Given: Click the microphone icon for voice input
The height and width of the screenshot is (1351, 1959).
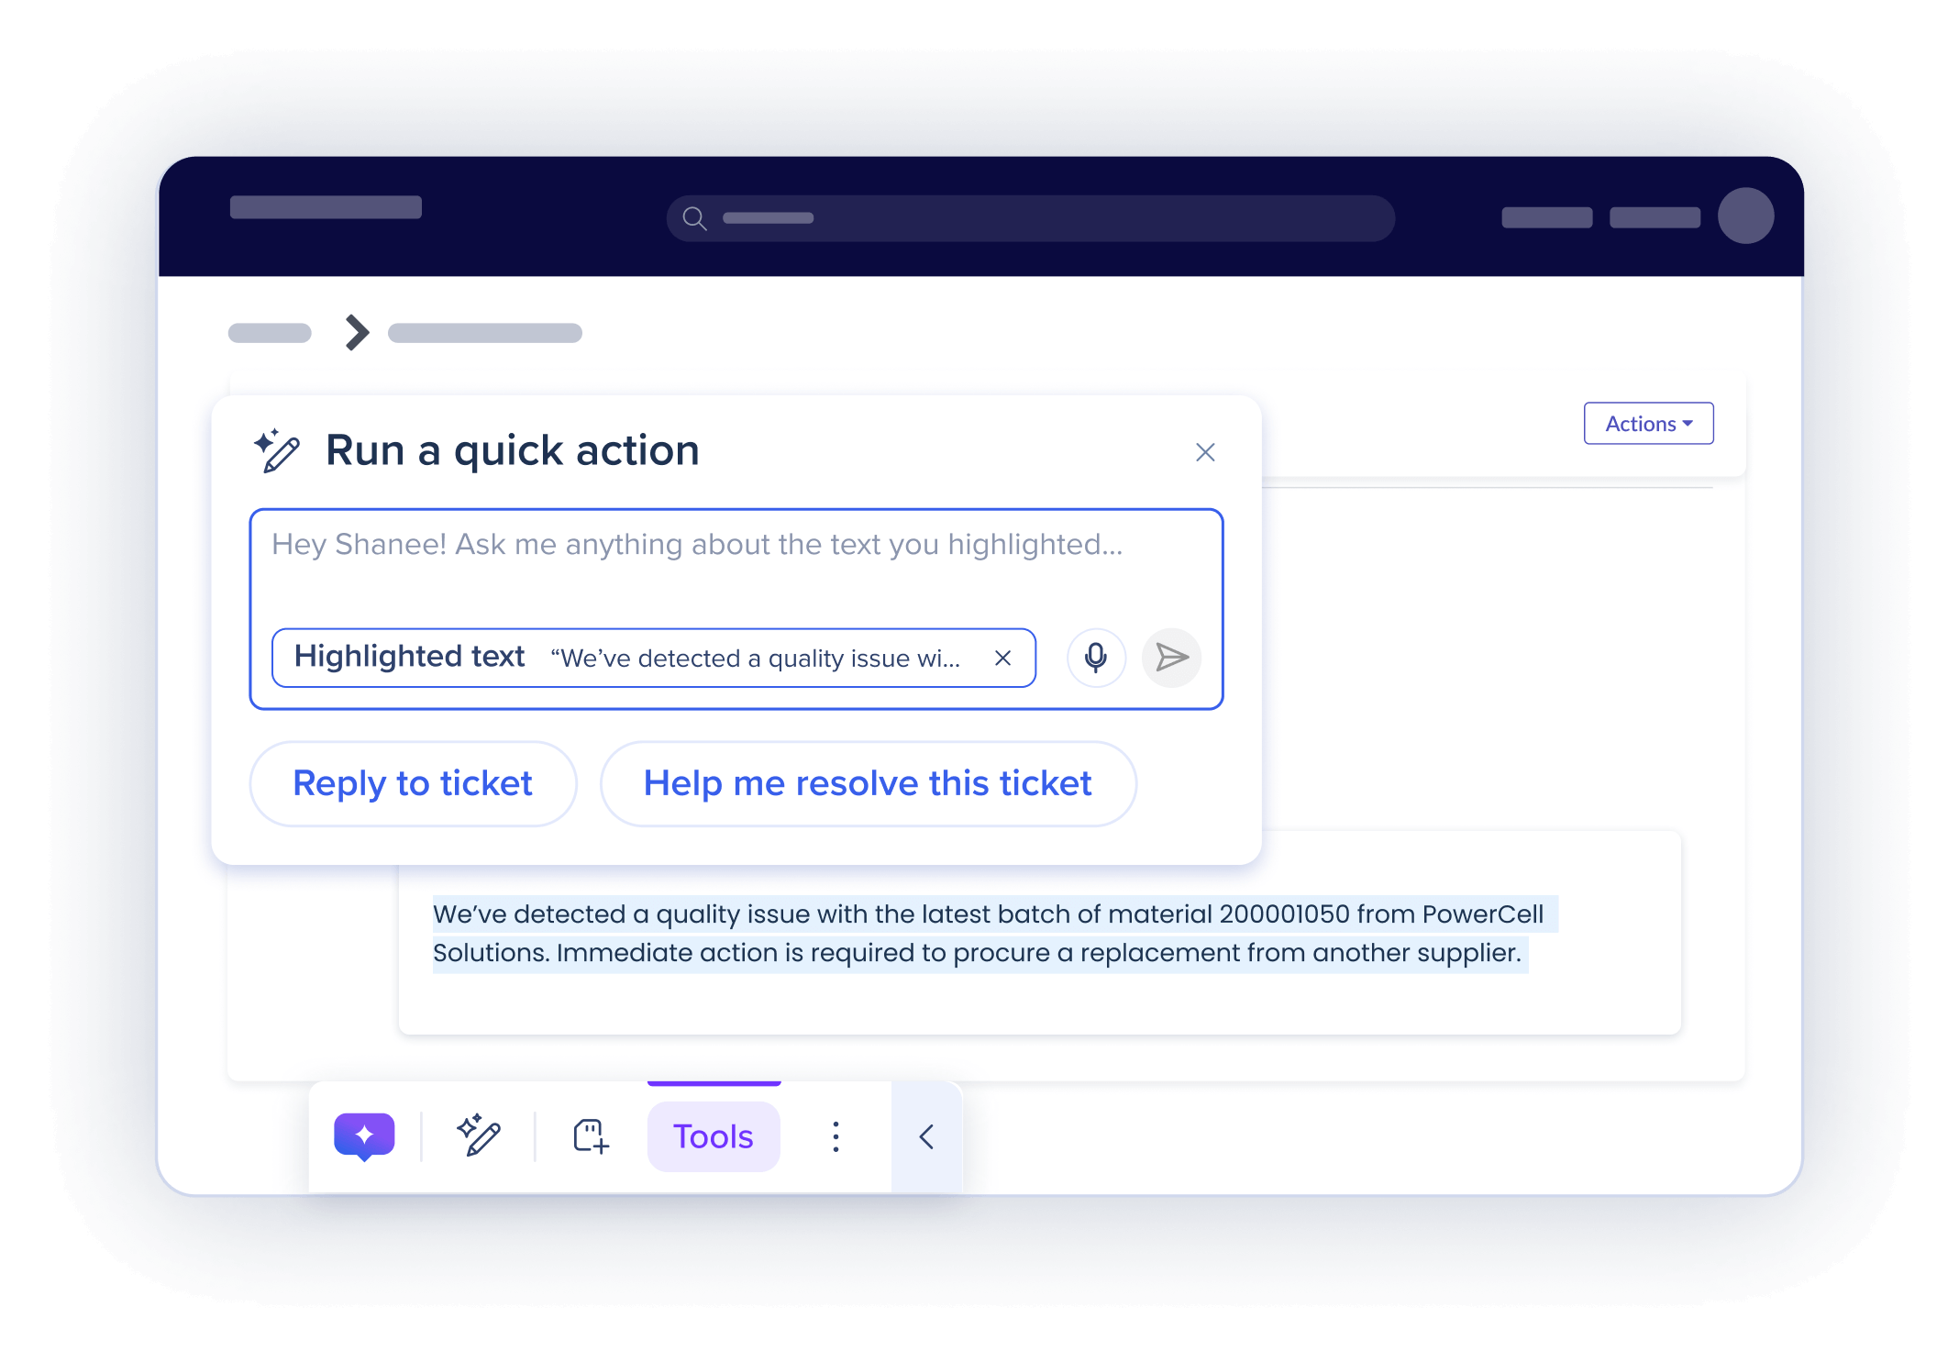Looking at the screenshot, I should (1095, 658).
